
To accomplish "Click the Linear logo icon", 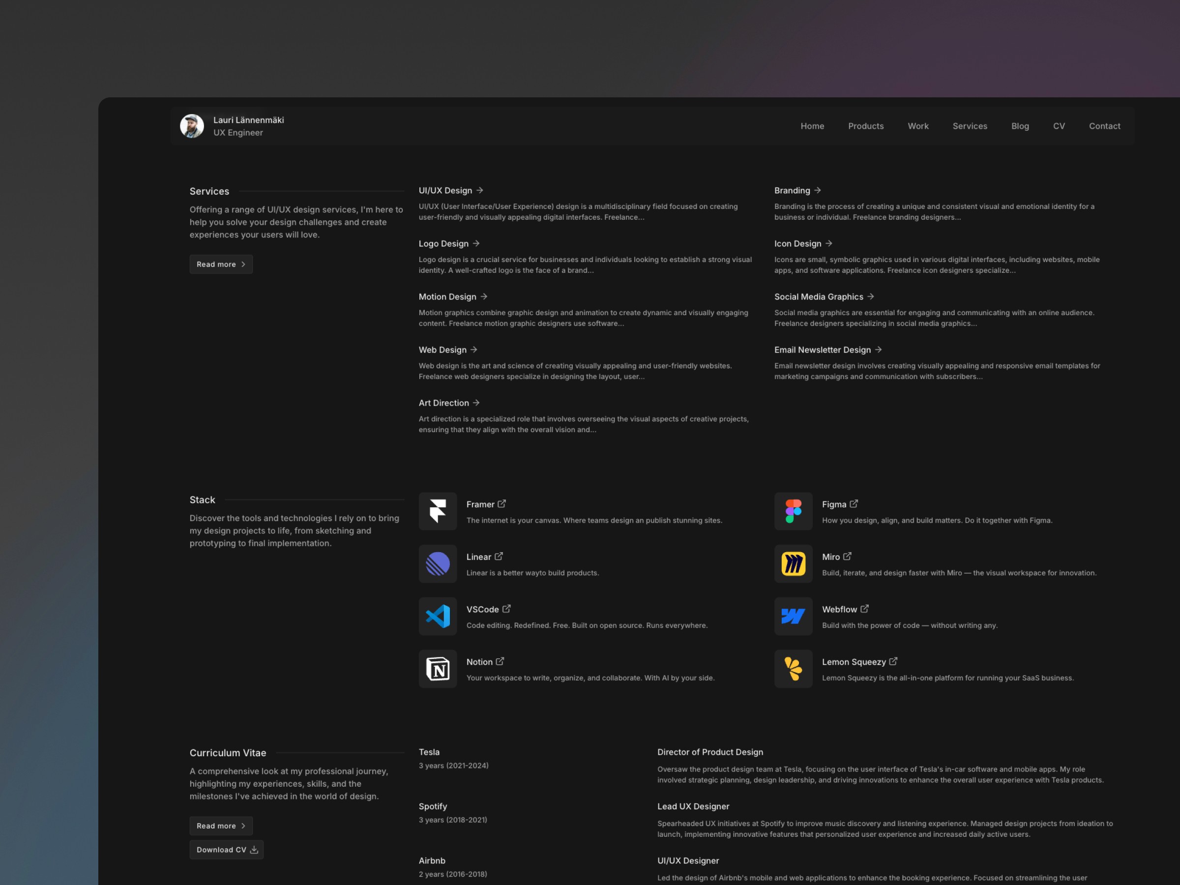I will pyautogui.click(x=438, y=564).
